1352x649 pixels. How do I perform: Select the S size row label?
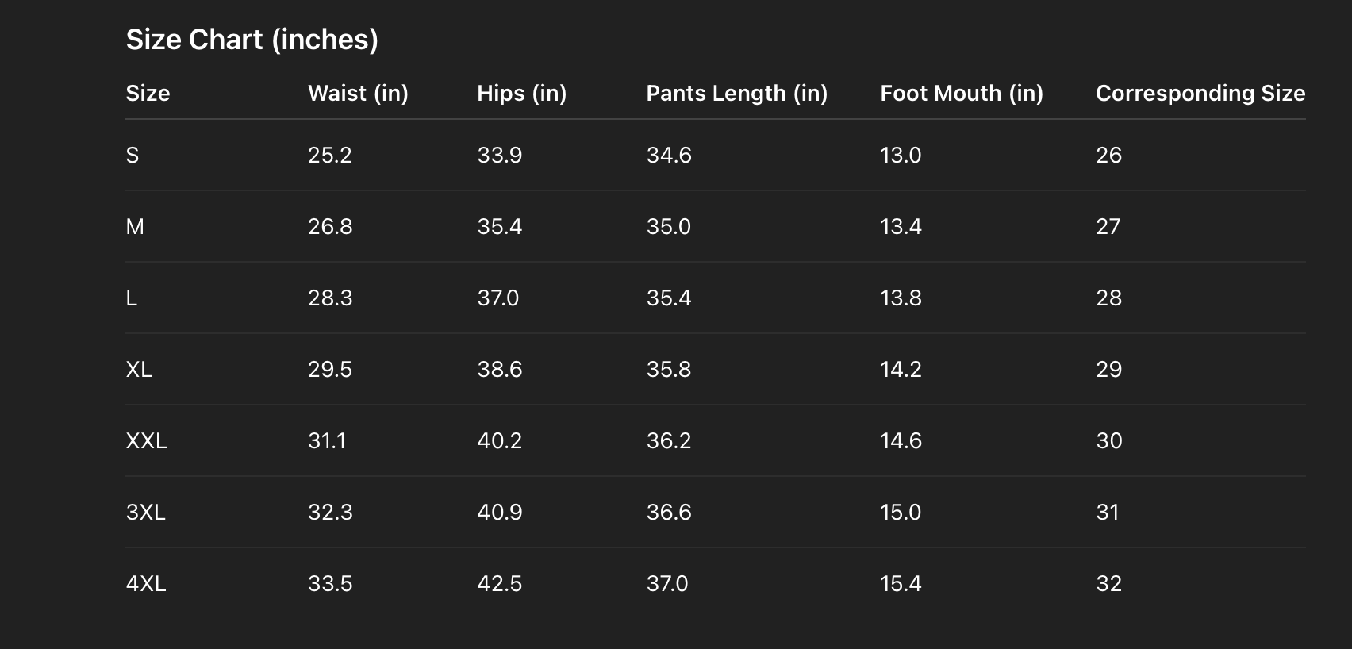pyautogui.click(x=133, y=156)
